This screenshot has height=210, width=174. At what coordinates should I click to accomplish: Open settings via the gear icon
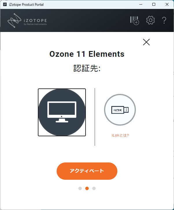(150, 20)
